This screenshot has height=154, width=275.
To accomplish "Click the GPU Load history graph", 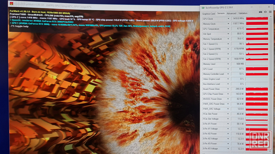I will [257, 69].
